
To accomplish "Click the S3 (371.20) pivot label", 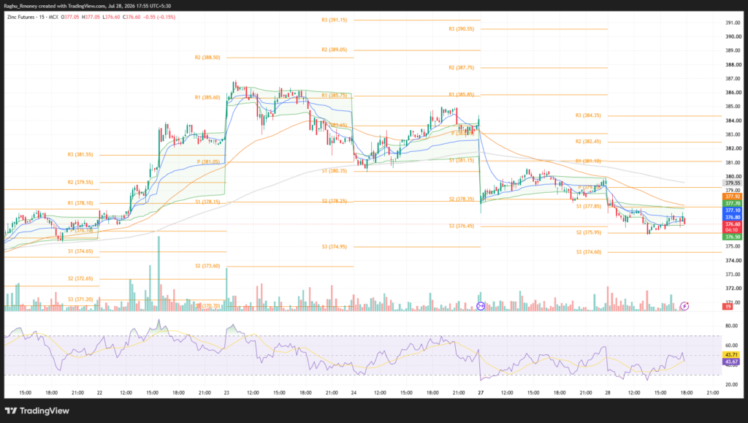I will 80,300.
